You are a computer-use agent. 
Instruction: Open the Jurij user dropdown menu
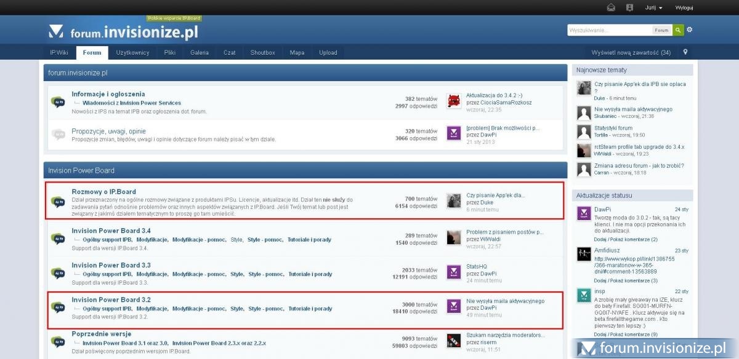point(653,7)
